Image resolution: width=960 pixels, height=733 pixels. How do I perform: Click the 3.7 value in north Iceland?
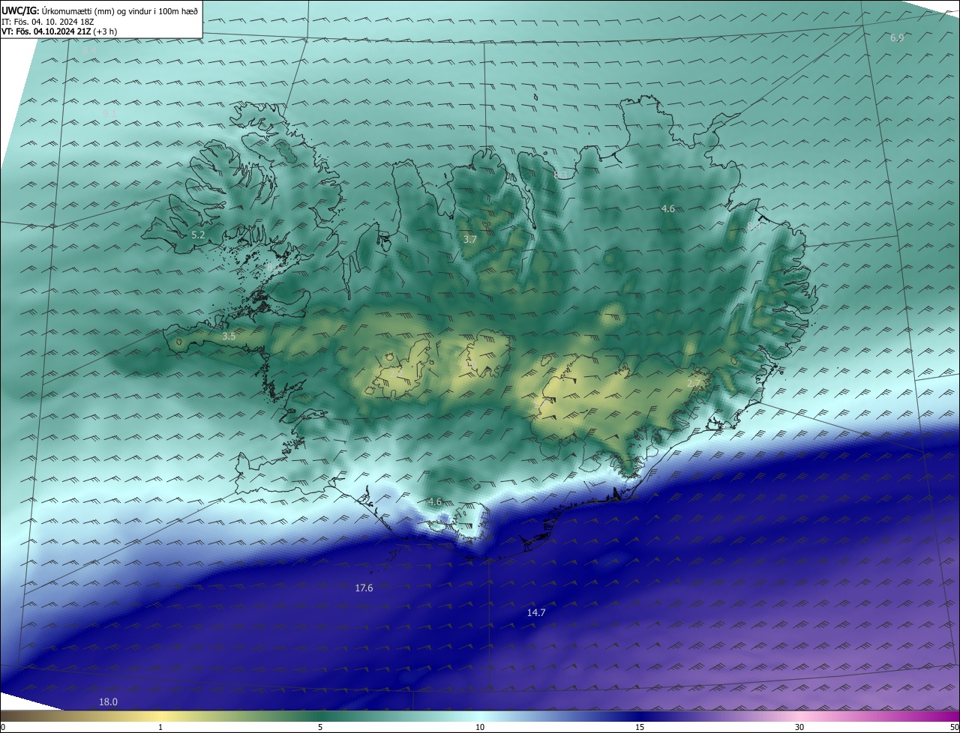(469, 239)
